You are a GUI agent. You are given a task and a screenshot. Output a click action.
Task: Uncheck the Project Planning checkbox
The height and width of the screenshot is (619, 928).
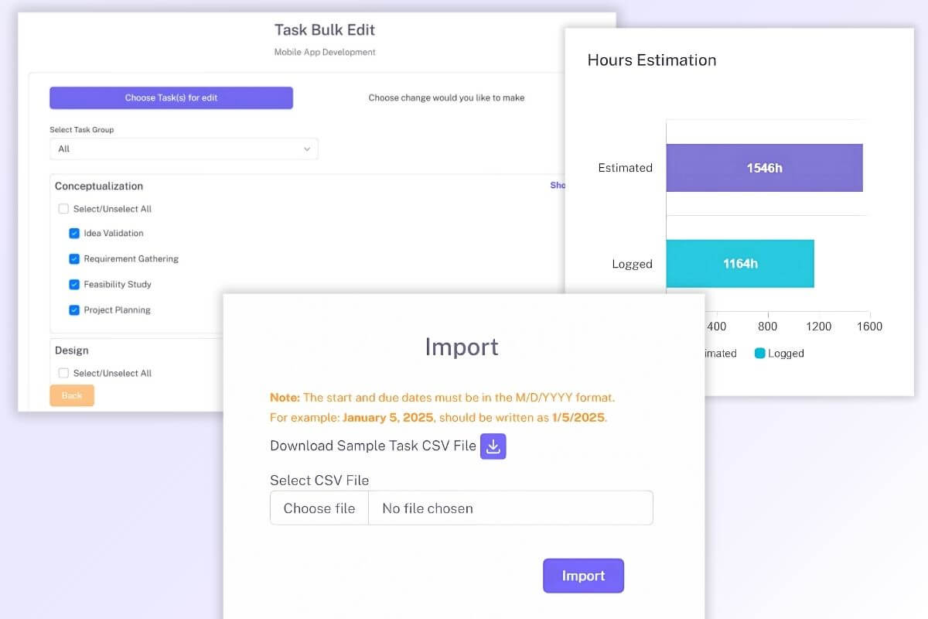coord(74,310)
